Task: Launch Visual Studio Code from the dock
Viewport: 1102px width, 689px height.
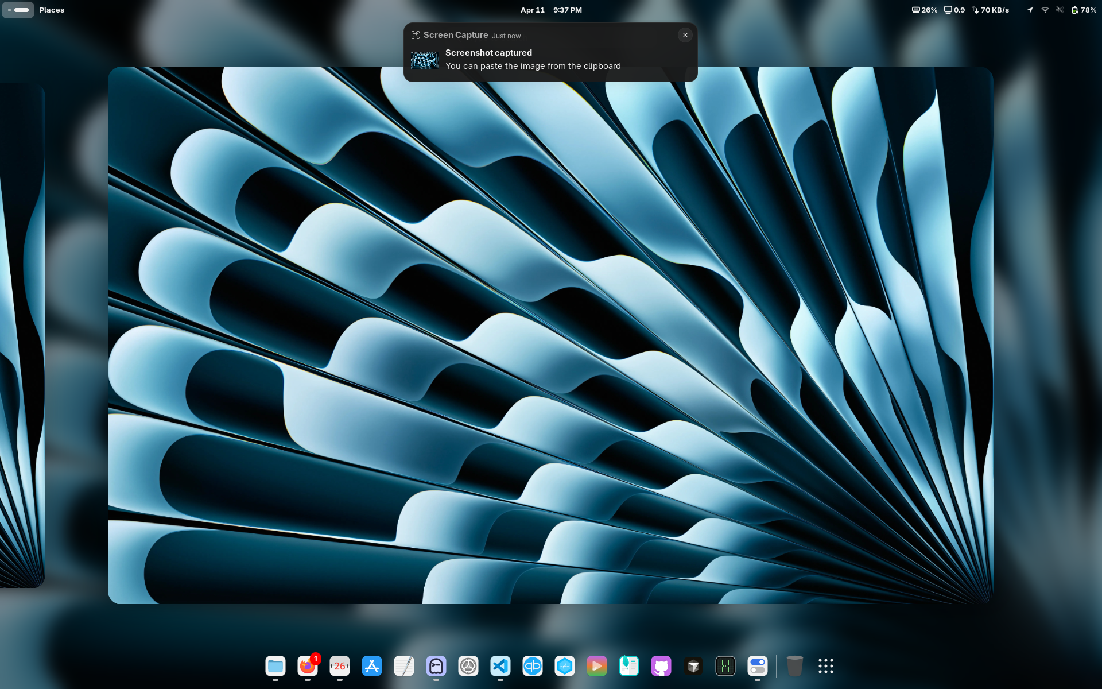Action: coord(500,666)
